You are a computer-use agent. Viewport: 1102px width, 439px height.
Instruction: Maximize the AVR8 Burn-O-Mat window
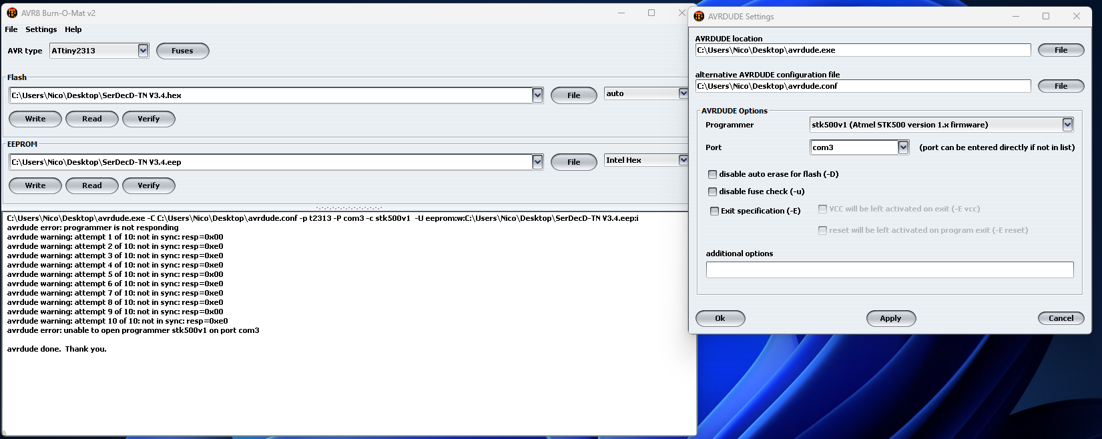tap(651, 13)
